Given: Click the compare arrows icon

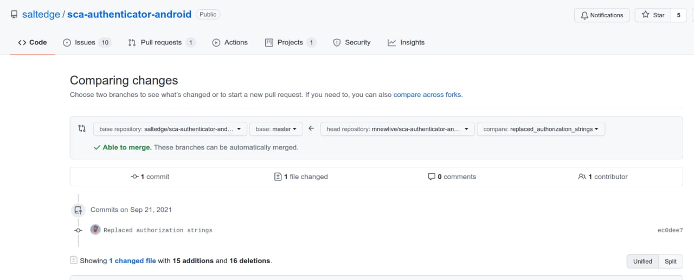Looking at the screenshot, I should [82, 128].
